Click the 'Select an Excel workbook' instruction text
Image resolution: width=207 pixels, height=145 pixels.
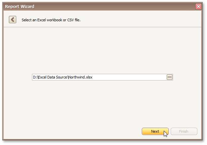[51, 20]
